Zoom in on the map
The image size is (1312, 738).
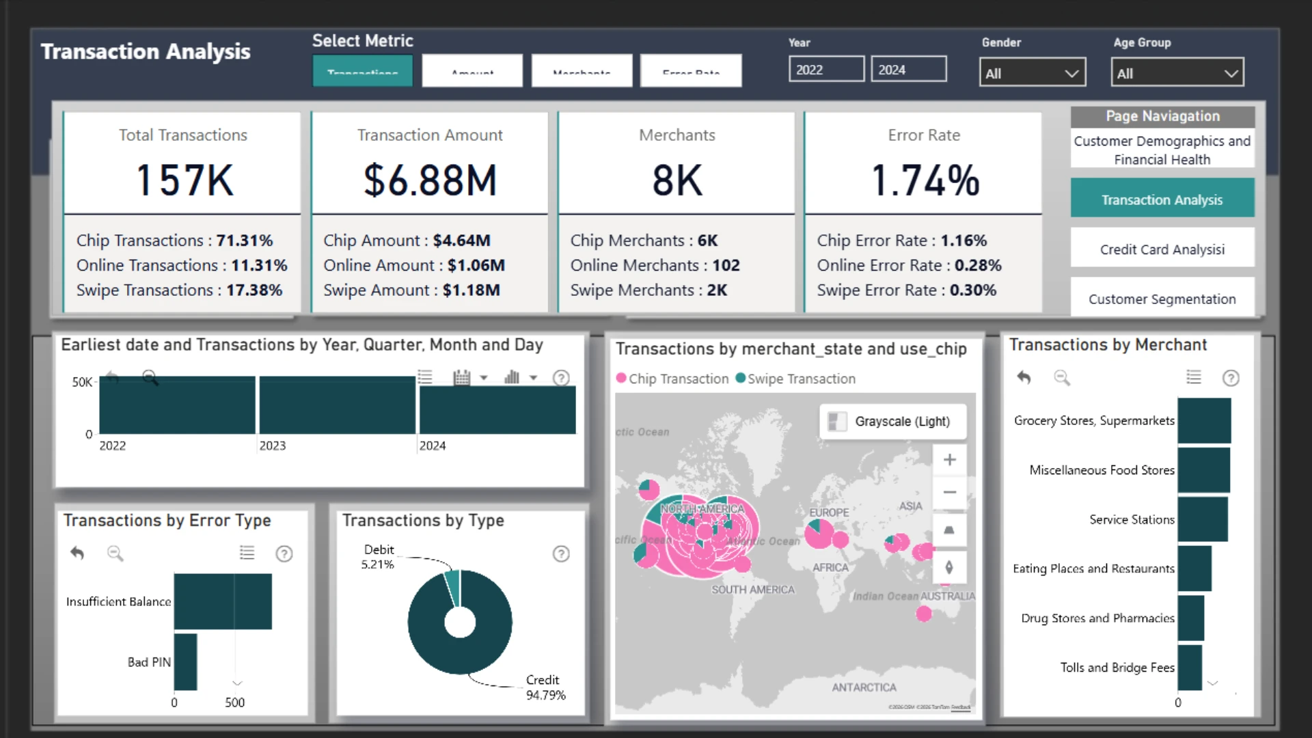point(949,460)
